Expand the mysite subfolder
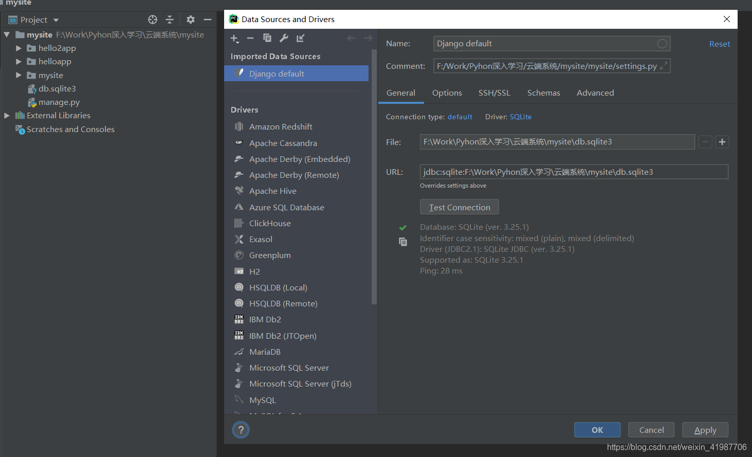This screenshot has height=457, width=752. point(19,75)
